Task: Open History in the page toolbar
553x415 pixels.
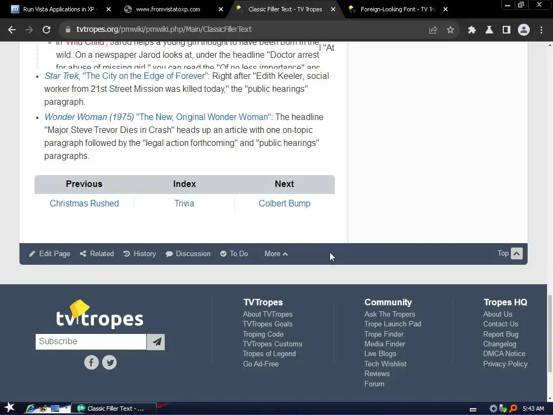Action: pos(140,254)
